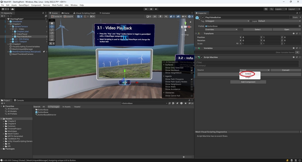Open the global search magnifier

coord(272,9)
